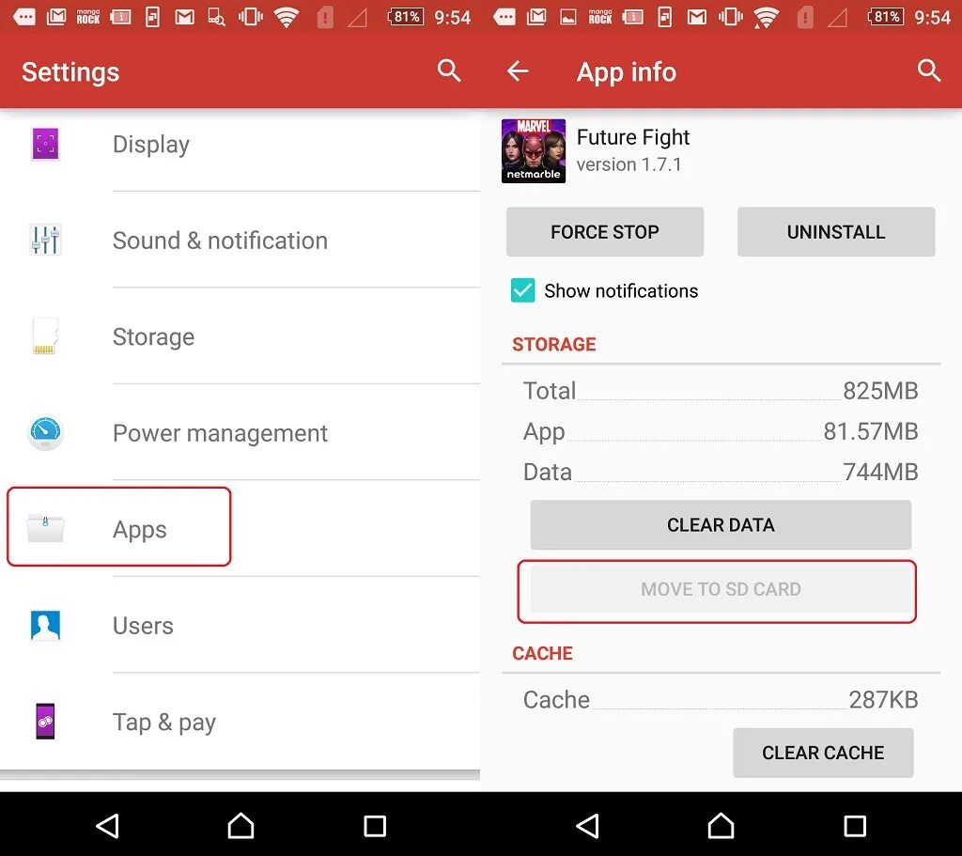962x856 pixels.
Task: Tap the UNINSTALL button
Action: click(835, 231)
